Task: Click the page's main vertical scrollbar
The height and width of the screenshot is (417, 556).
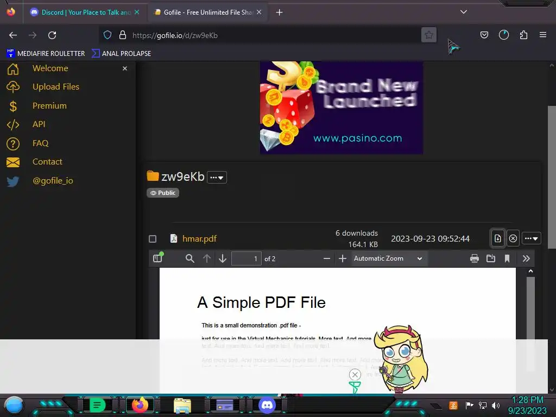Action: pyautogui.click(x=552, y=178)
